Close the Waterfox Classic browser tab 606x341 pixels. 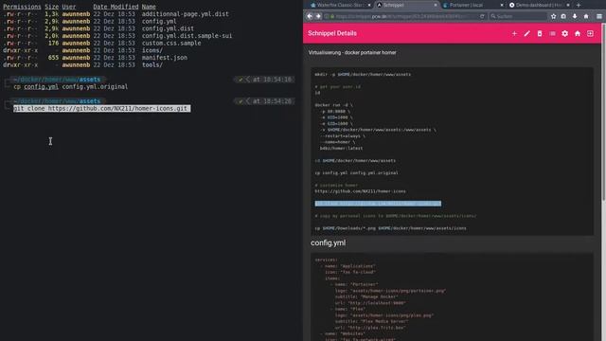[369, 5]
